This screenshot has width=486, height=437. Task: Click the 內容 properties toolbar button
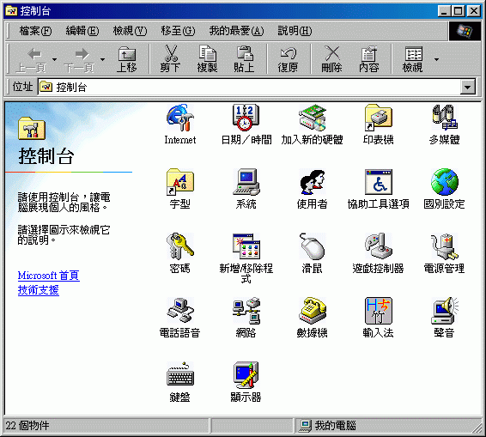click(368, 59)
